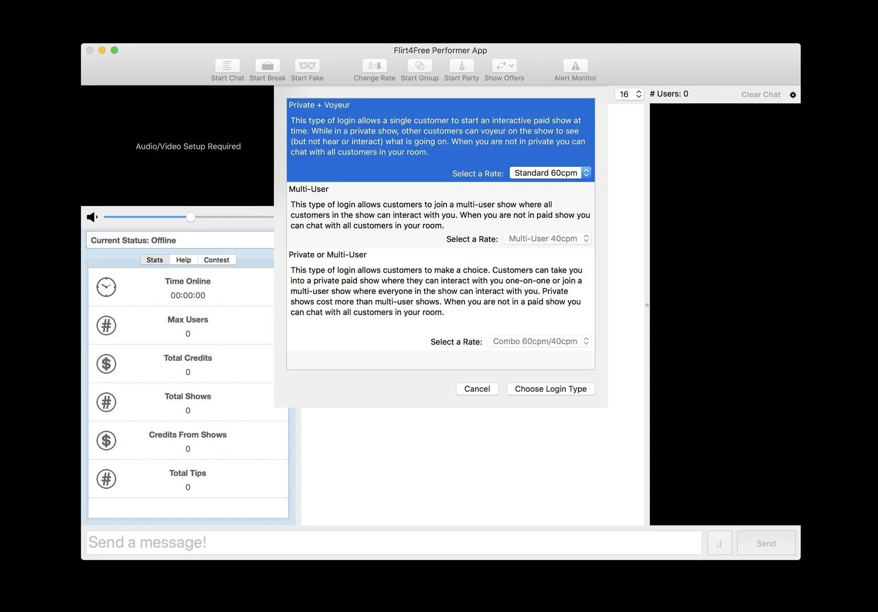Click the volume slider knob
The width and height of the screenshot is (878, 612).
(191, 217)
